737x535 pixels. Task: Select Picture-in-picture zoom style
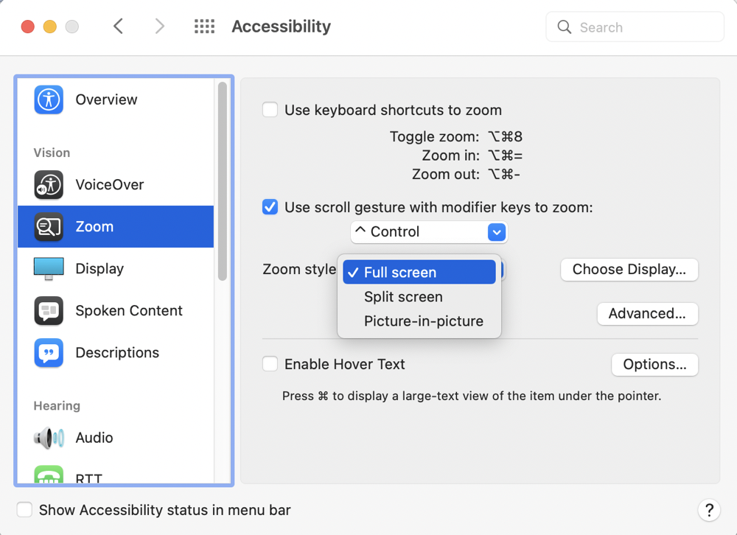(x=423, y=321)
